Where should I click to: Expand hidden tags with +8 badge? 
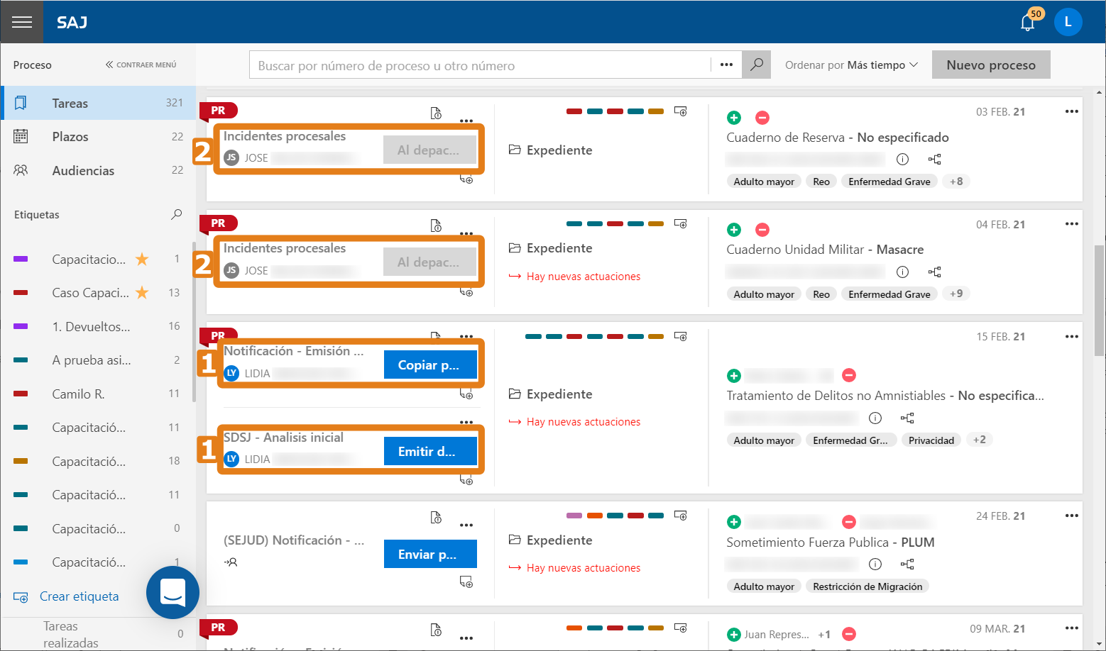coord(956,182)
